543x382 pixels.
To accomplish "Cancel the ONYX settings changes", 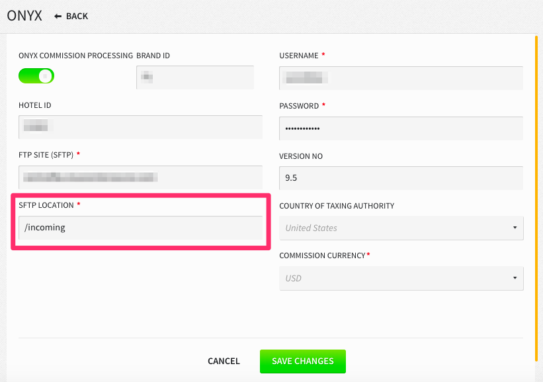I will [x=224, y=361].
